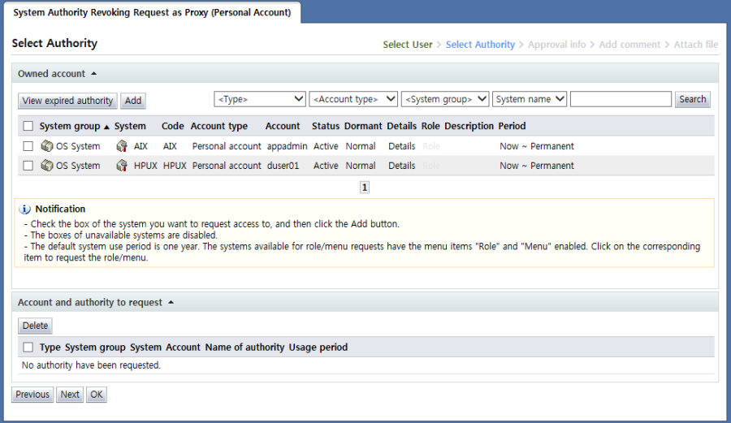Open the <Type> filter dropdown
731x423 pixels.
(259, 99)
